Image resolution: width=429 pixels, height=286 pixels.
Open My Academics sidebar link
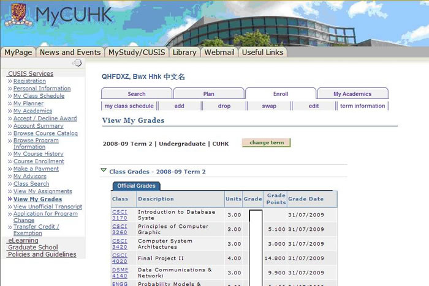(x=32, y=111)
